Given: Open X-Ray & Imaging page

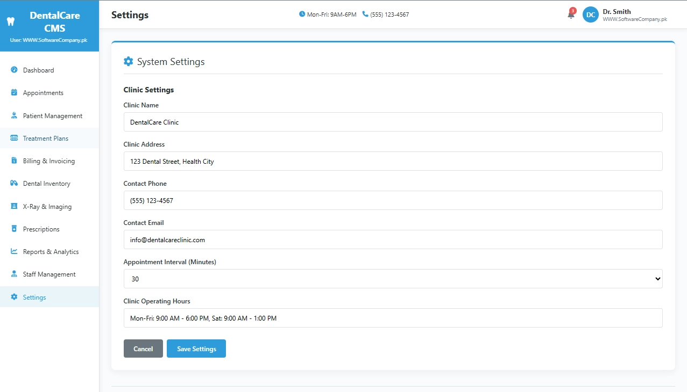Looking at the screenshot, I should 47,207.
